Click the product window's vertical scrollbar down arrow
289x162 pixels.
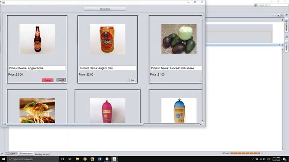click(203, 121)
